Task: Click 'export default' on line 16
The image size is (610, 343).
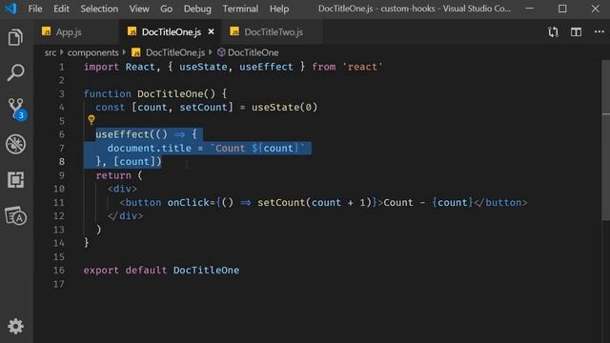Action: point(125,270)
